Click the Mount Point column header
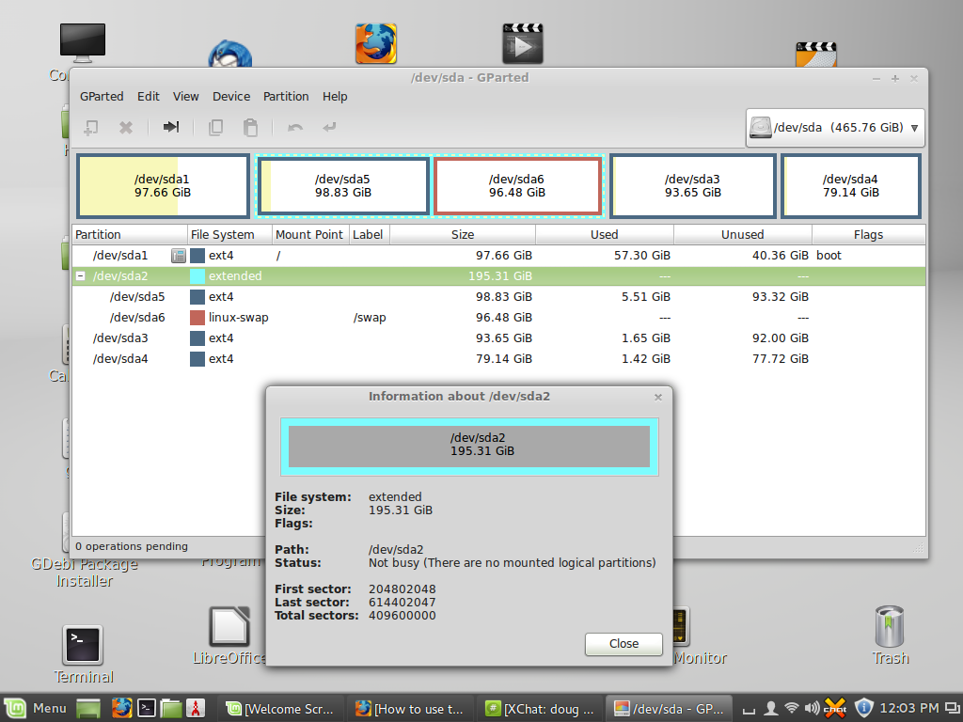This screenshot has height=722, width=963. point(310,234)
